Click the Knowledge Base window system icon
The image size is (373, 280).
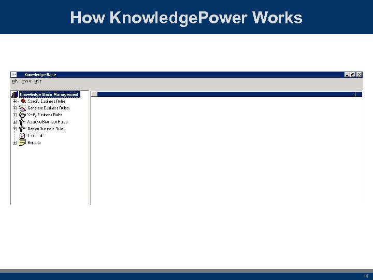[14, 75]
